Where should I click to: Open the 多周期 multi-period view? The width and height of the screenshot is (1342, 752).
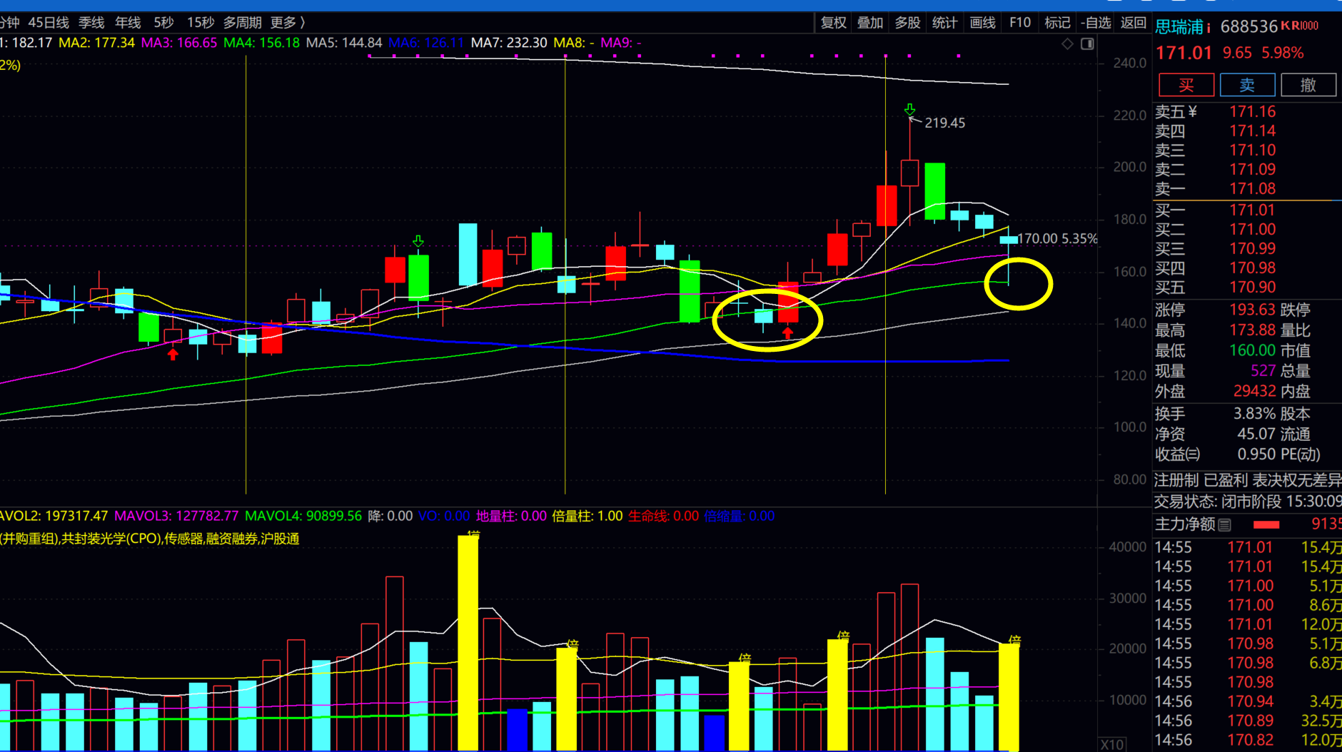point(242,23)
